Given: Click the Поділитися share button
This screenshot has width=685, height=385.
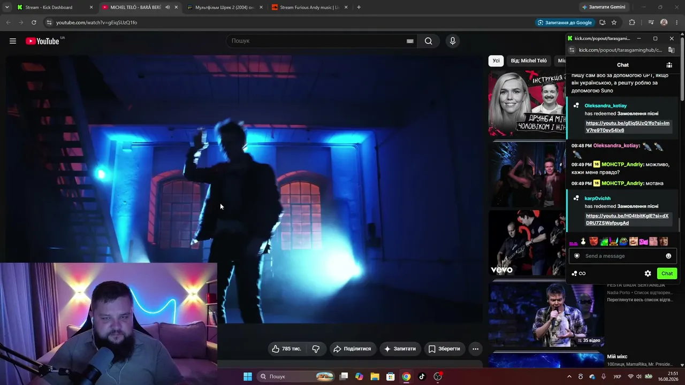Looking at the screenshot, I should click(x=352, y=349).
